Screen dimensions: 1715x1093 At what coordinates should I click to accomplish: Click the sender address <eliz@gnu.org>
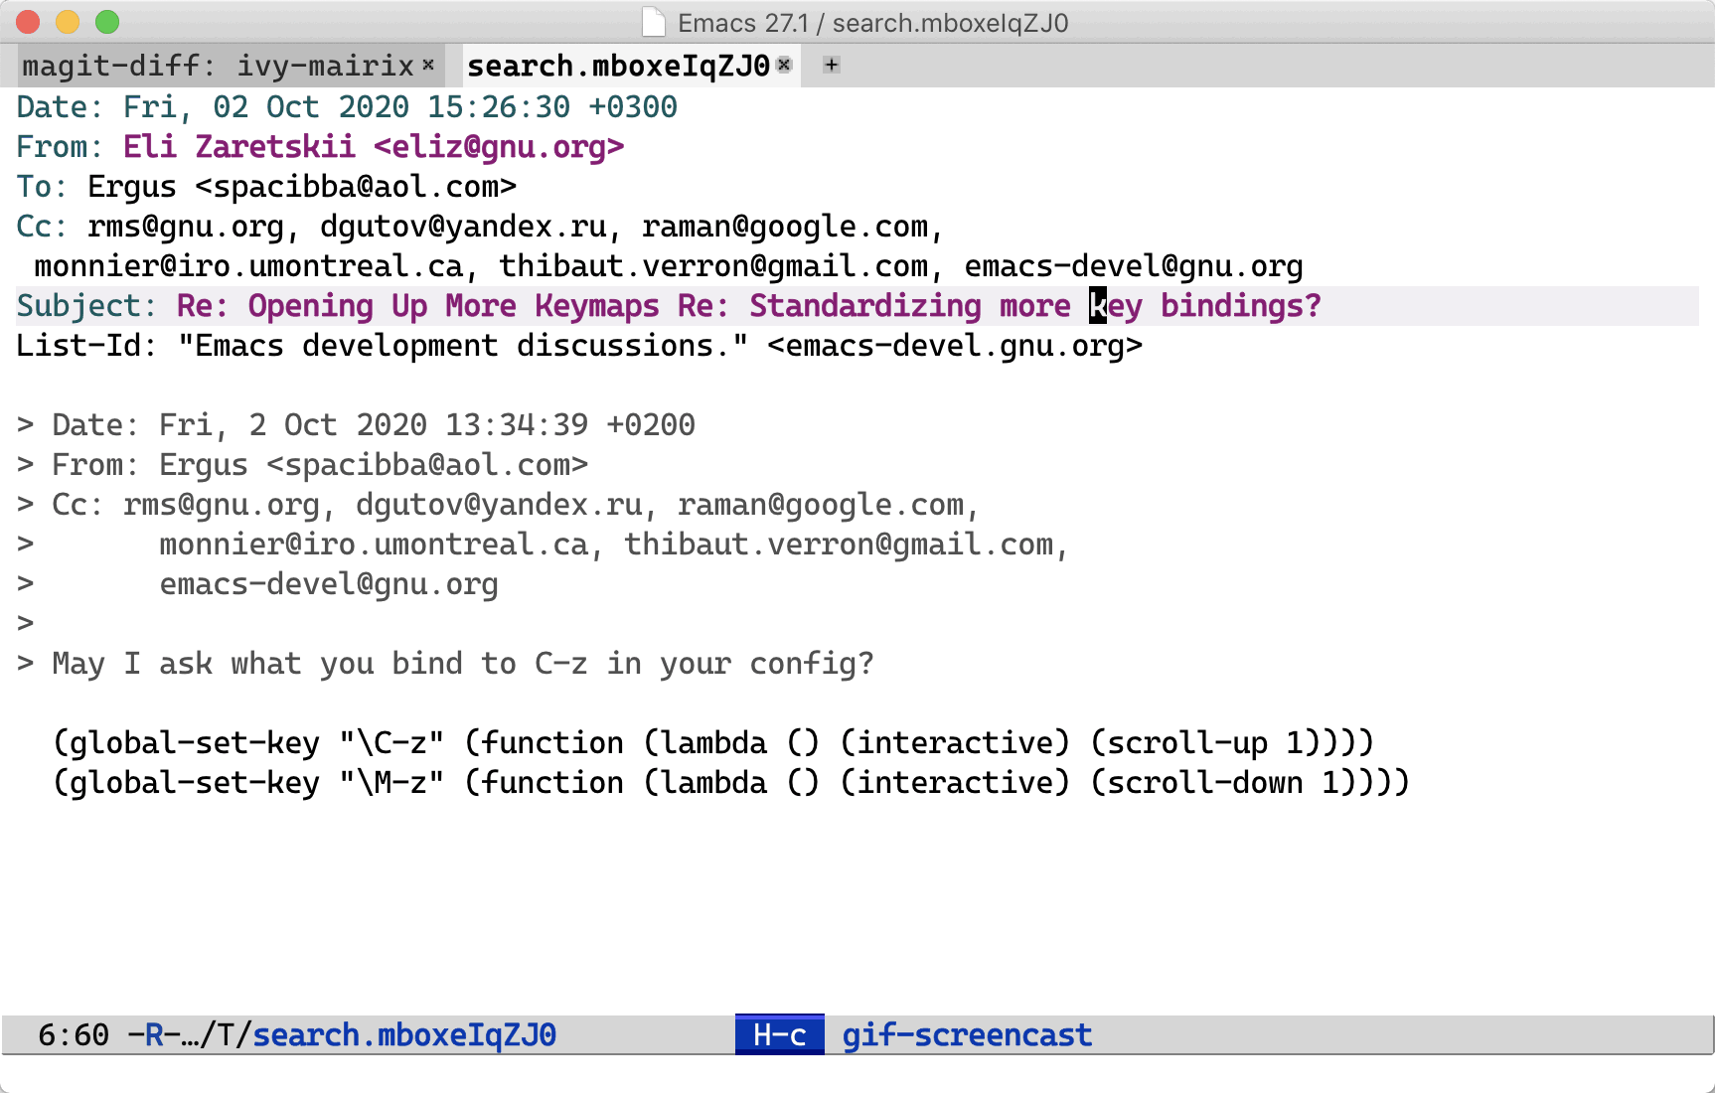(499, 147)
